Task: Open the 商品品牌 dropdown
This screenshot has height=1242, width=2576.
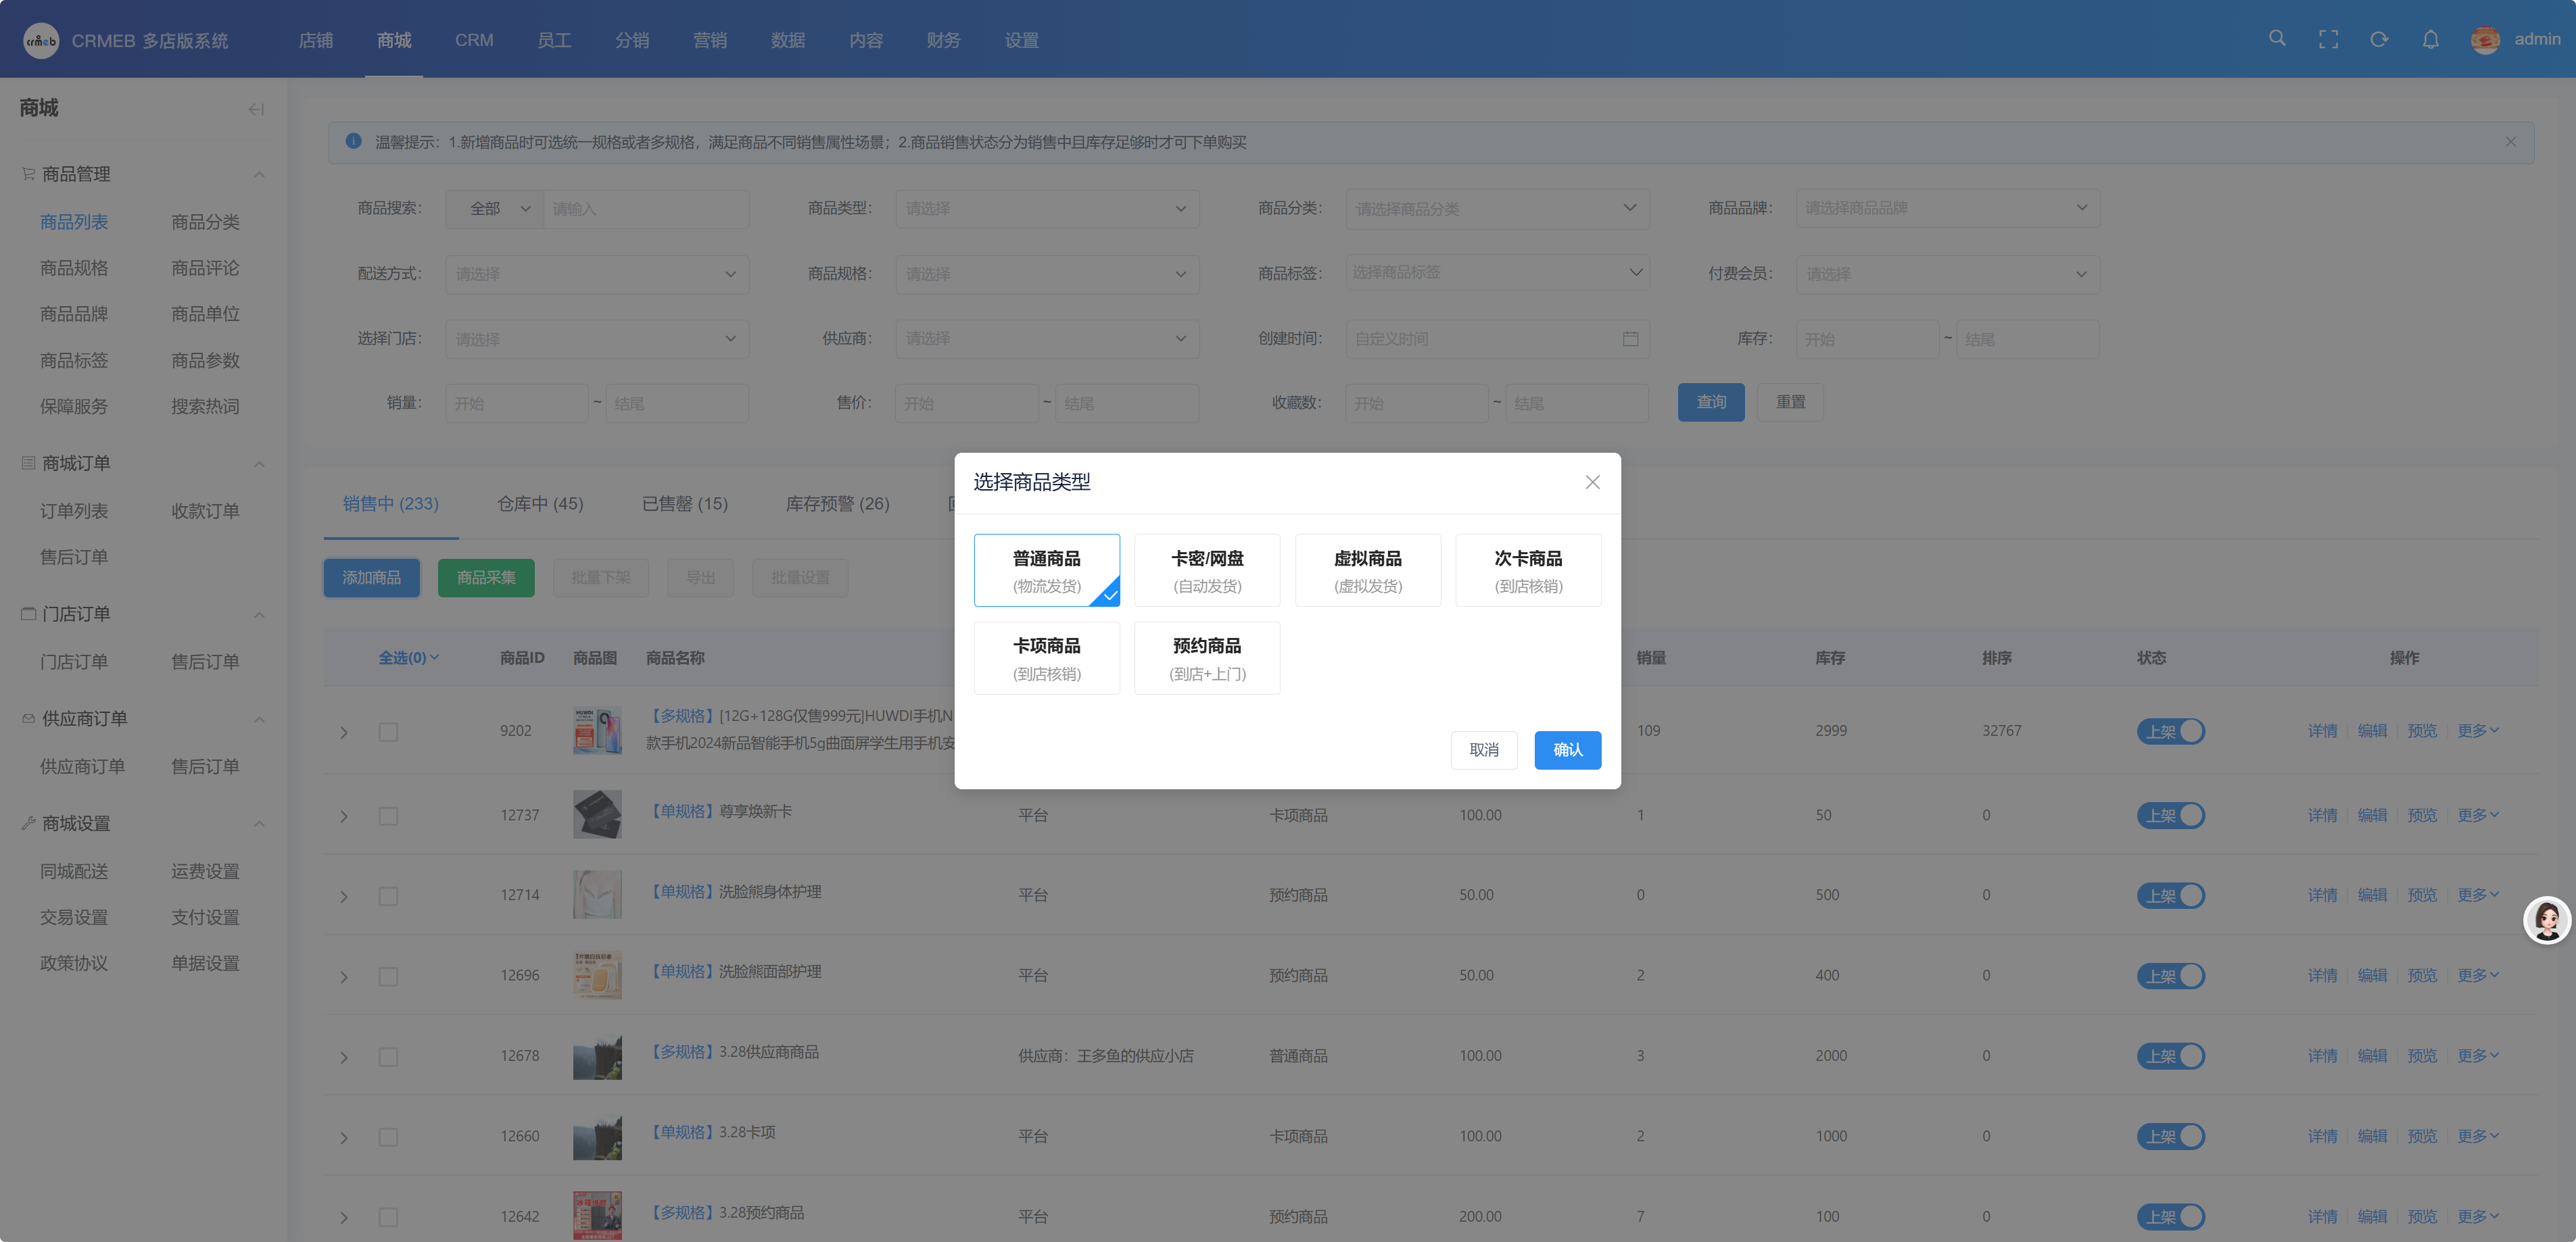Action: point(1947,209)
